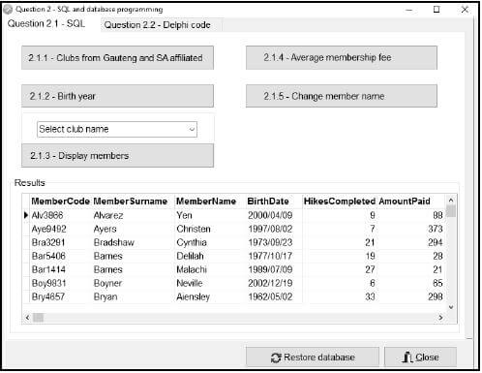This screenshot has width=482, height=373.
Task: Click amount paid 294
Action: point(436,242)
